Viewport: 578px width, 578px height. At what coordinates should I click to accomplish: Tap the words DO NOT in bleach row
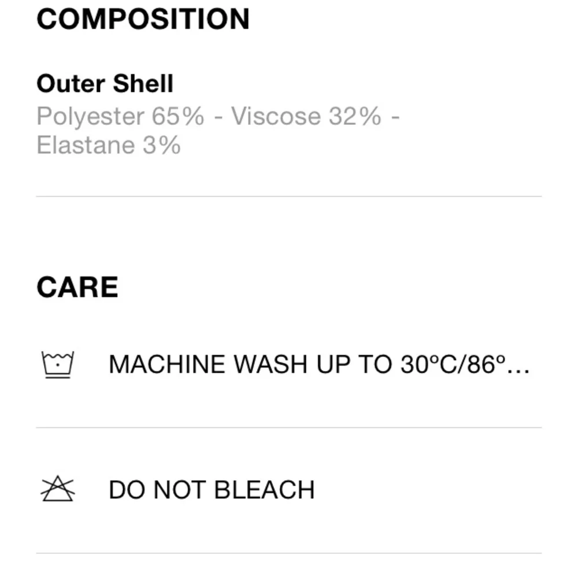158,490
